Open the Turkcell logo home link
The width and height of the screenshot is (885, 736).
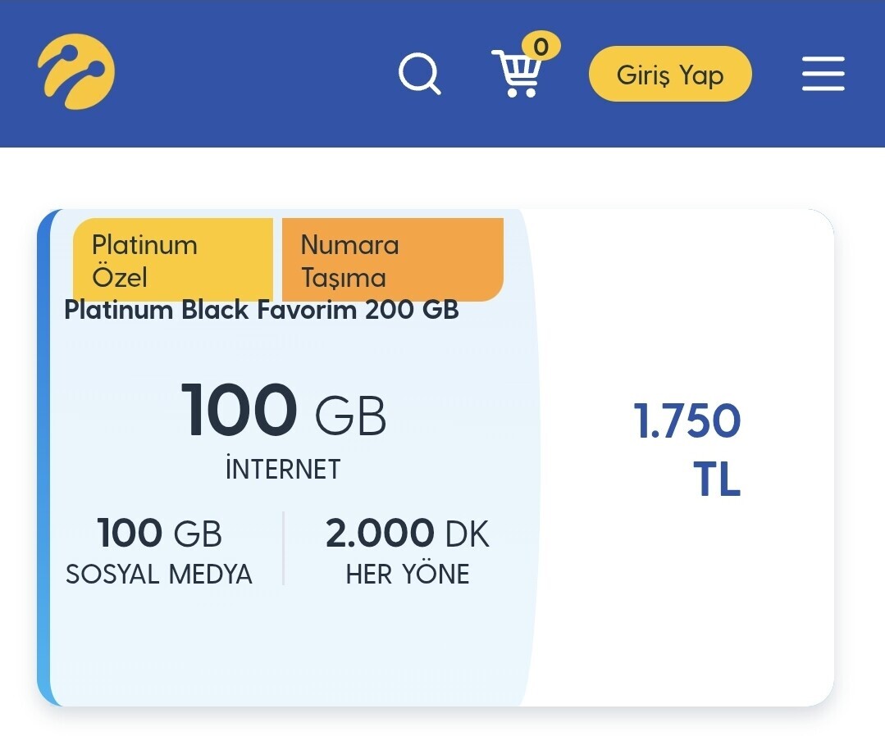click(76, 71)
